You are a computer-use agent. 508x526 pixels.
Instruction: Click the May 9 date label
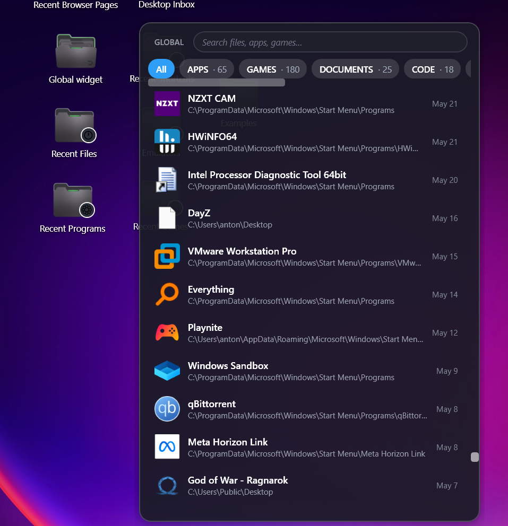[x=447, y=371]
